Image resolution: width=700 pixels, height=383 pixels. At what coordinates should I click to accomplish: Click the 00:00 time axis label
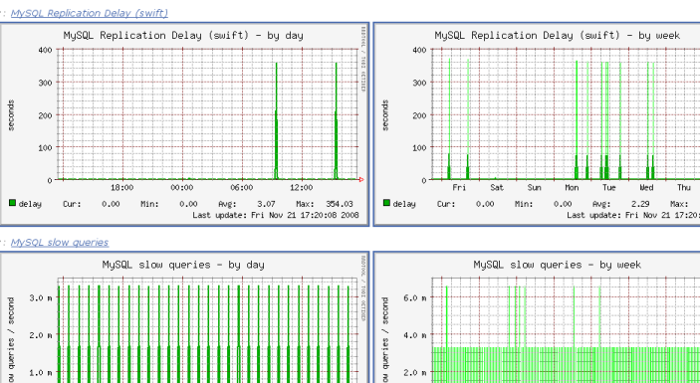tap(181, 188)
